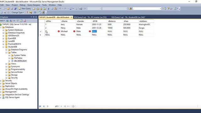Click the New Query toolbar button
Screen dimensions: 201x113
(x=24, y=8)
